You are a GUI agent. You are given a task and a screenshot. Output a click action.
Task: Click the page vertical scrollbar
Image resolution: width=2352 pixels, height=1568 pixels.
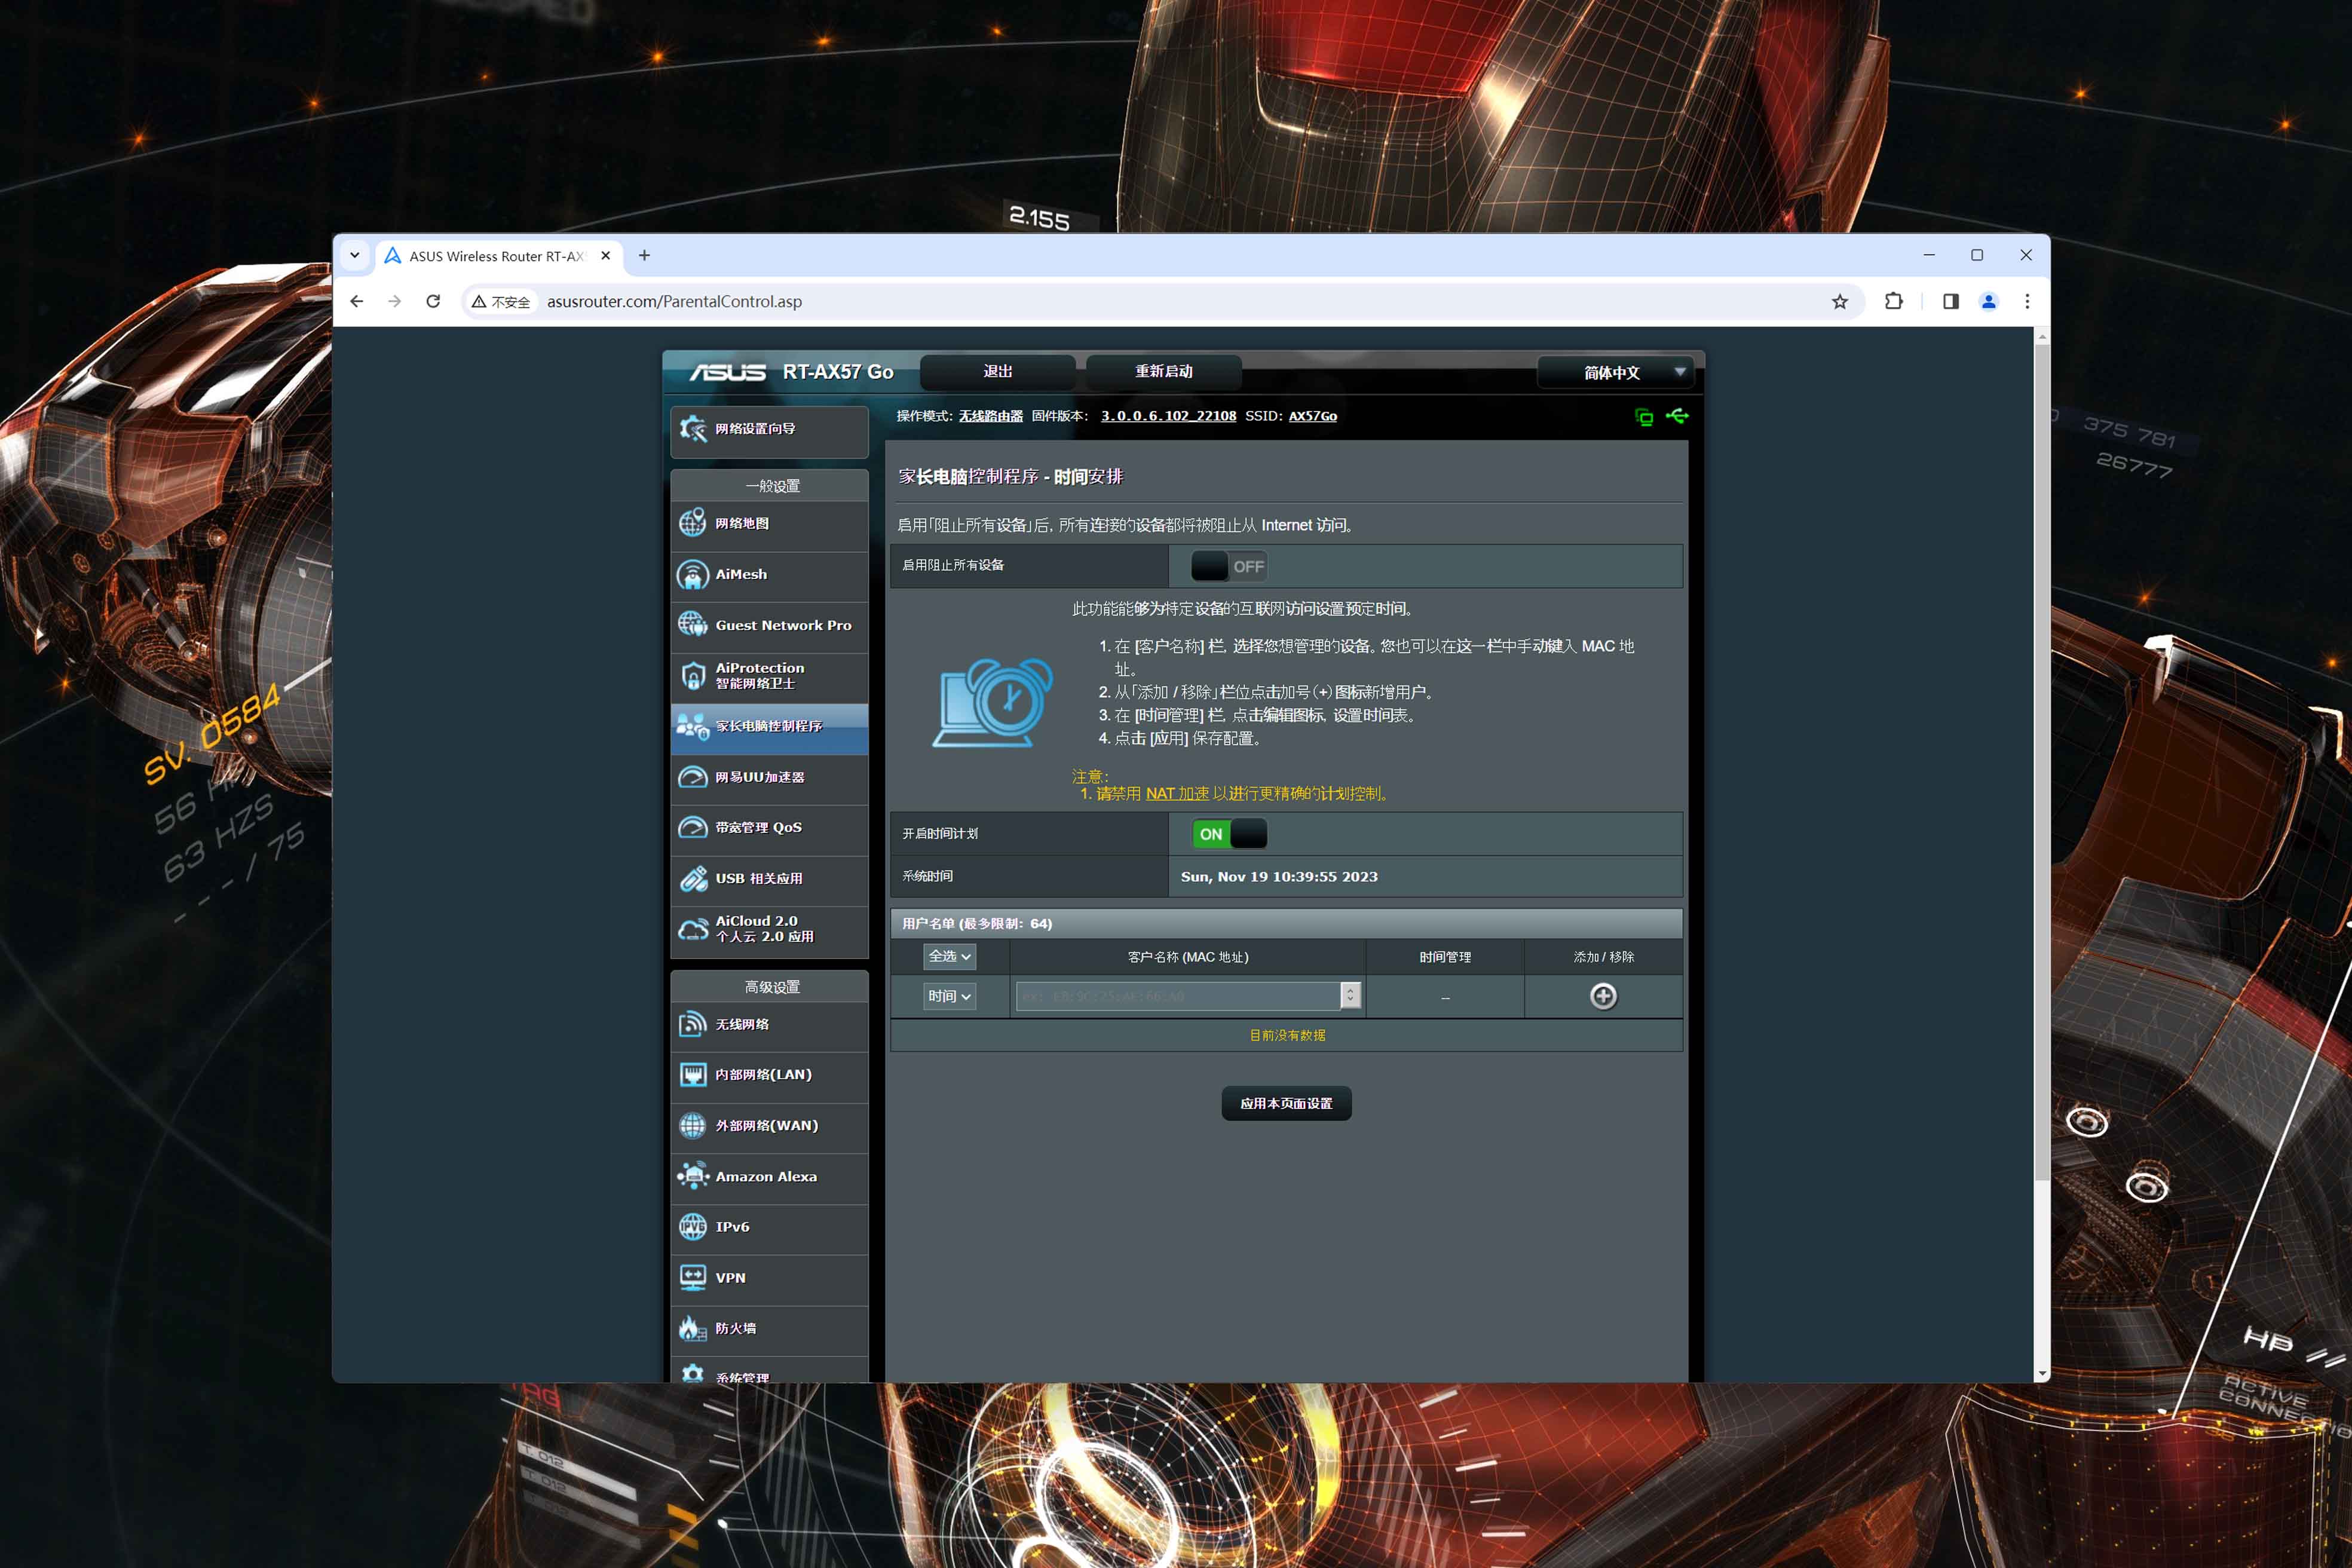(2041, 763)
